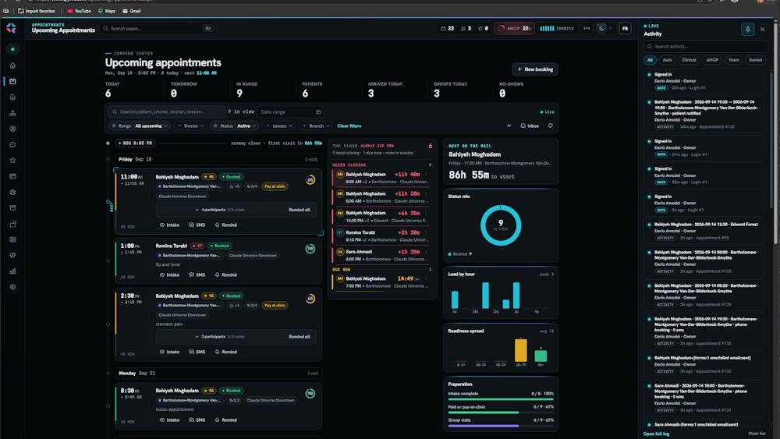Click the Clear list link in Activity
The width and height of the screenshot is (780, 439).
pos(757,434)
